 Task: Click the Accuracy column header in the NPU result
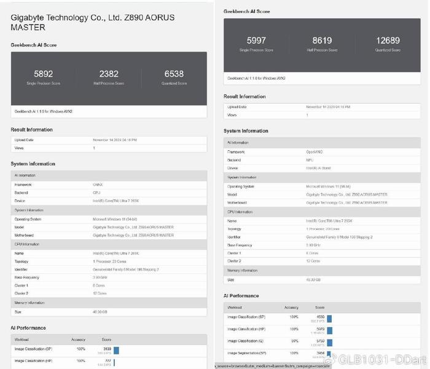291,308
